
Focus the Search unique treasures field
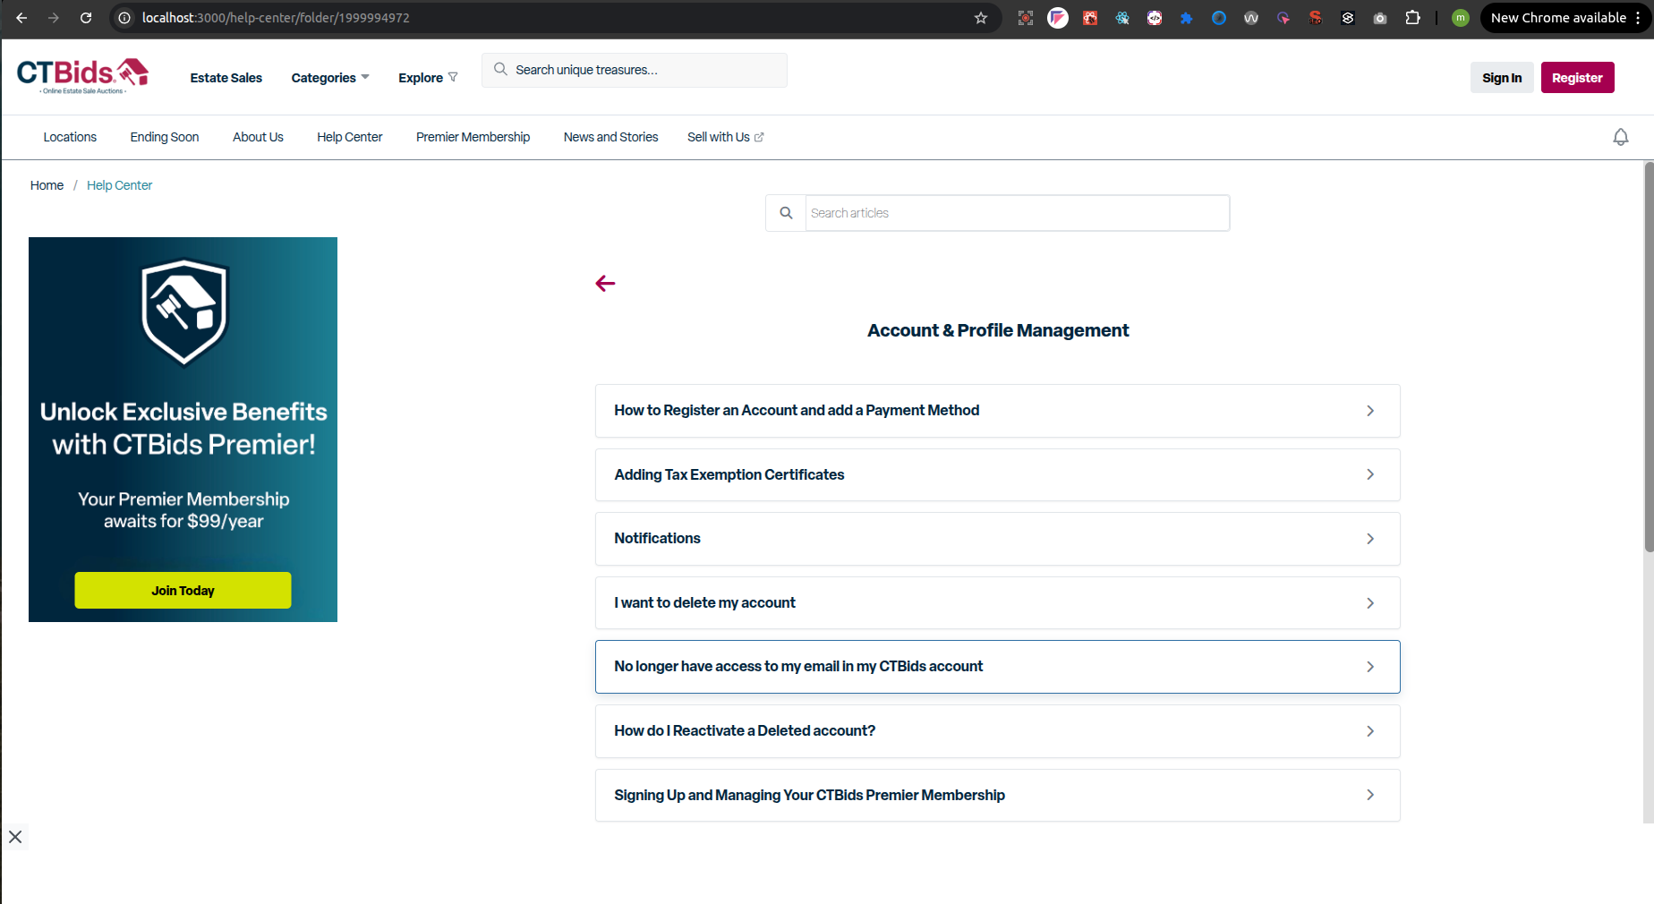635,70
